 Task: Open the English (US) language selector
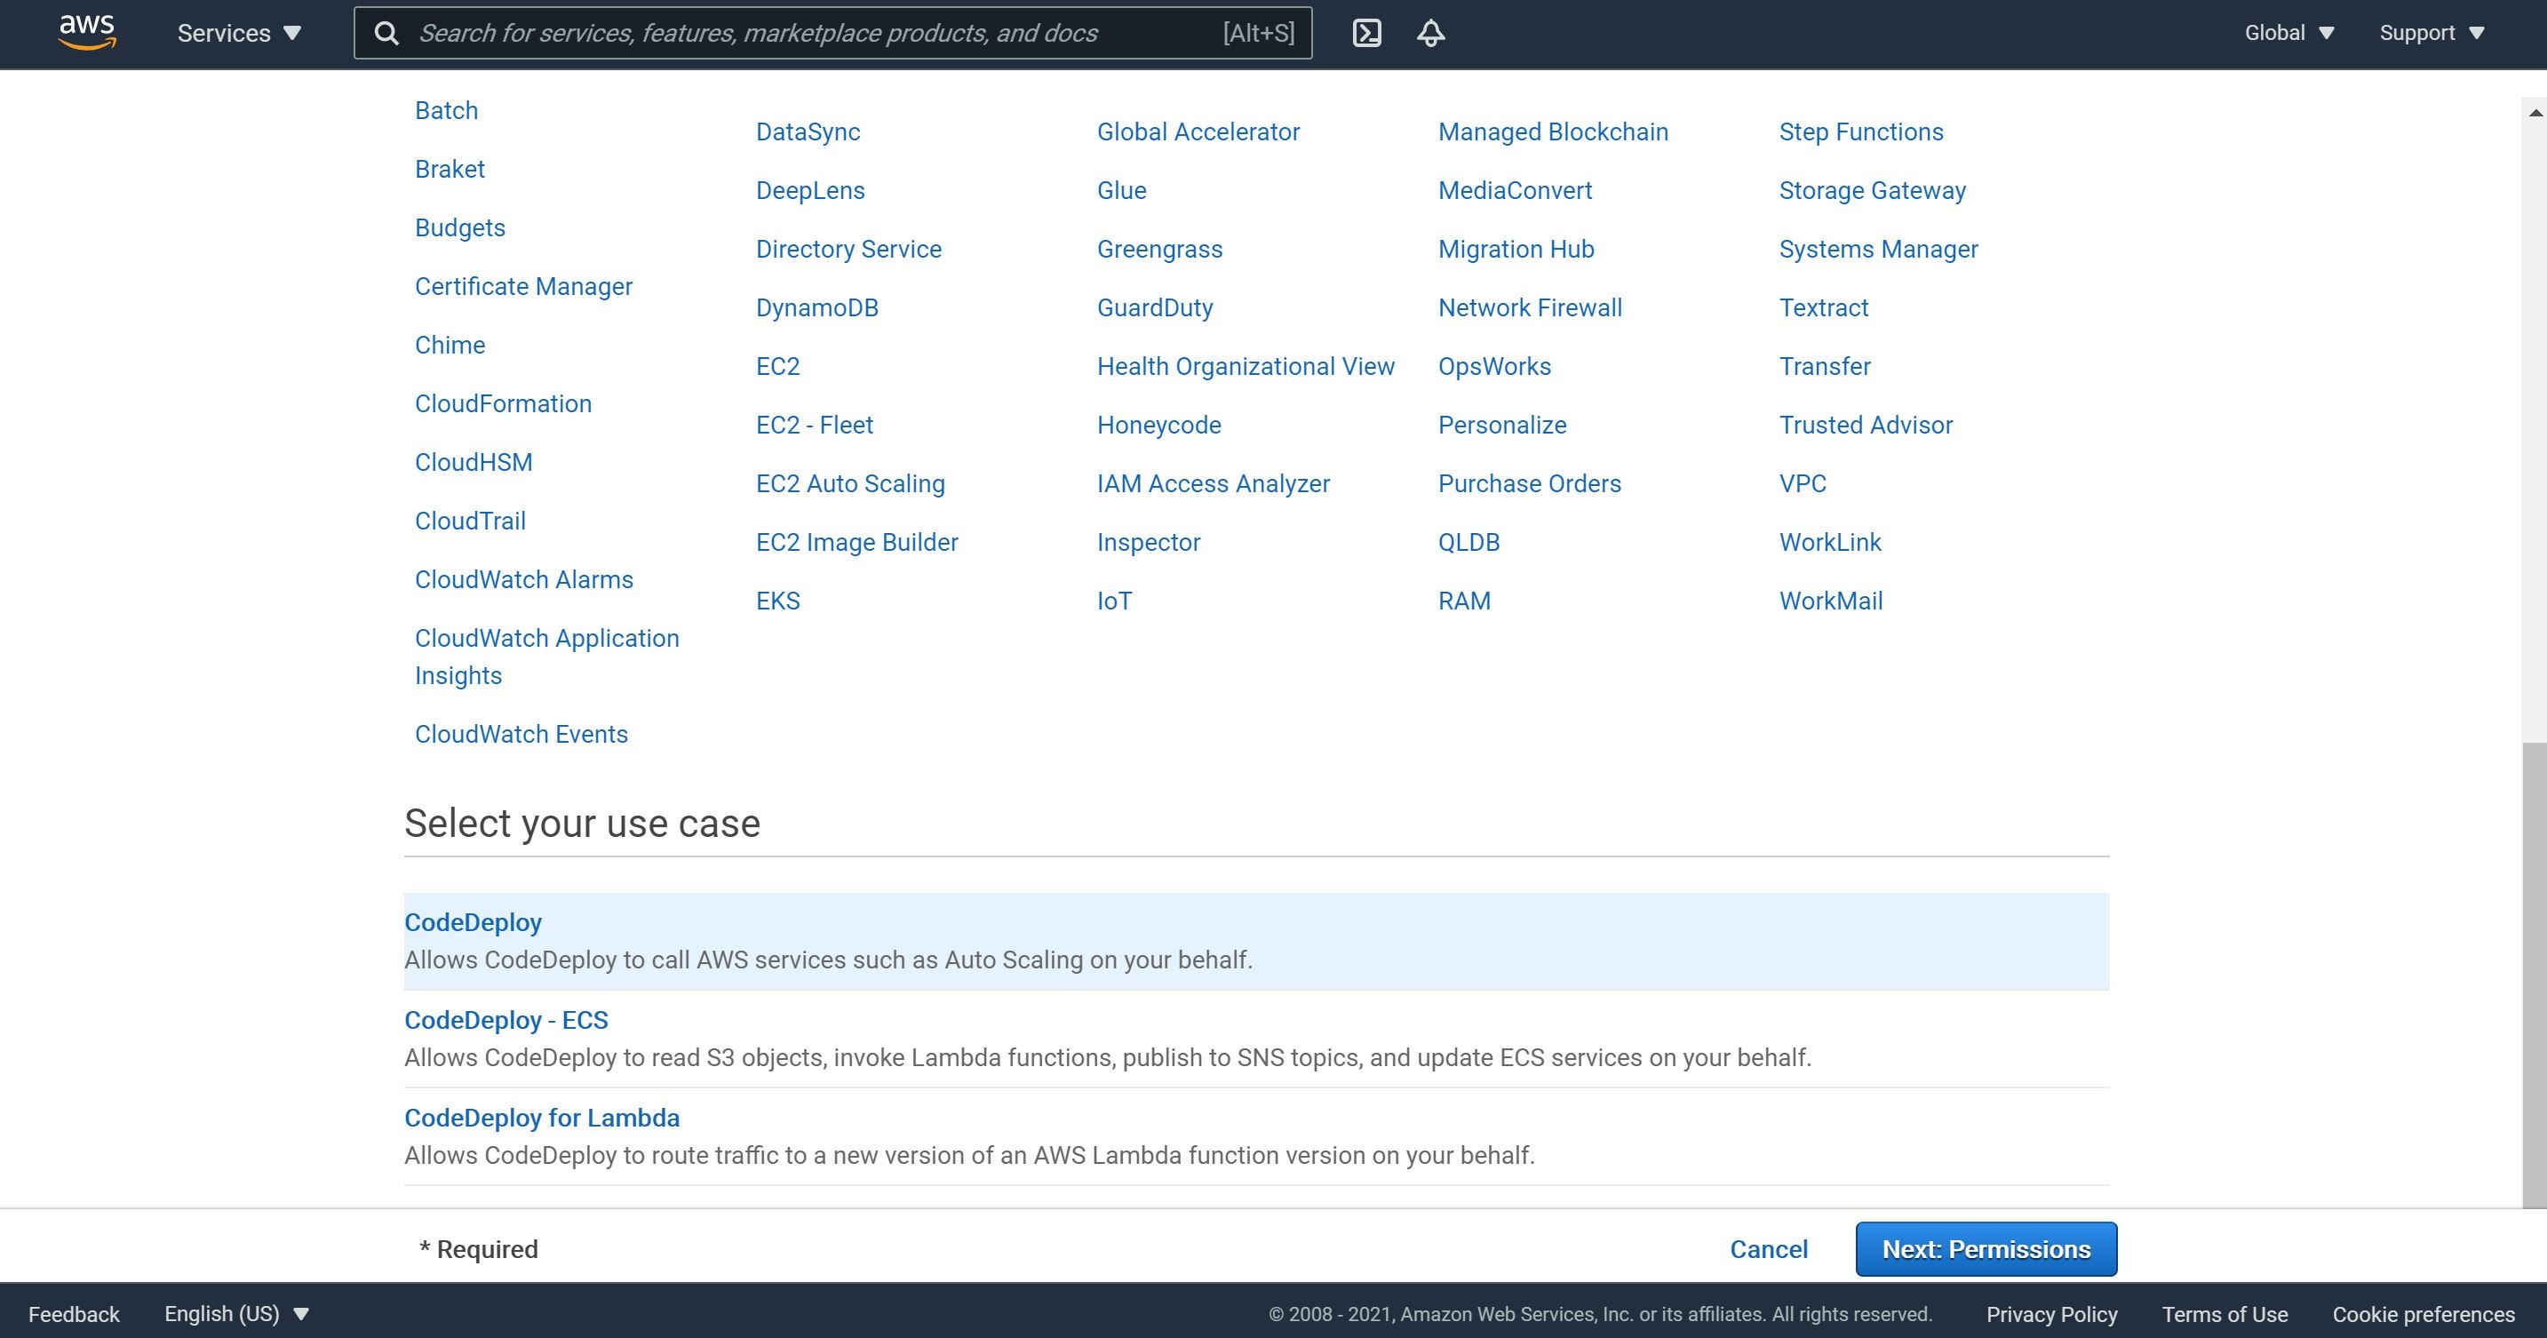[x=236, y=1313]
